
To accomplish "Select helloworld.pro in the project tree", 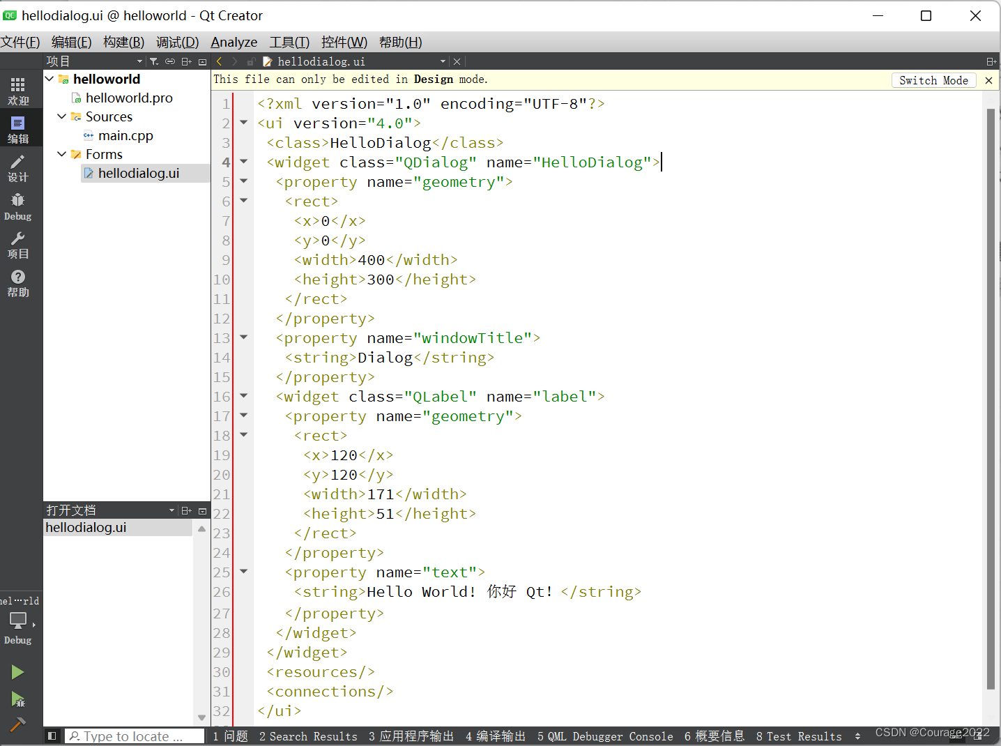I will (129, 98).
